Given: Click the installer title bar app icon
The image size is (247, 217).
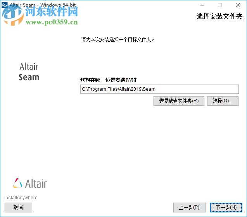Looking at the screenshot, I should (x=4, y=5).
